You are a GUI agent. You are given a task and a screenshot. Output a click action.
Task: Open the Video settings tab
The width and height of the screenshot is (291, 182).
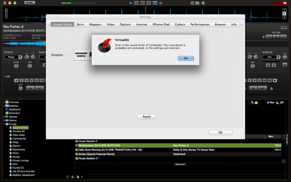(x=111, y=24)
